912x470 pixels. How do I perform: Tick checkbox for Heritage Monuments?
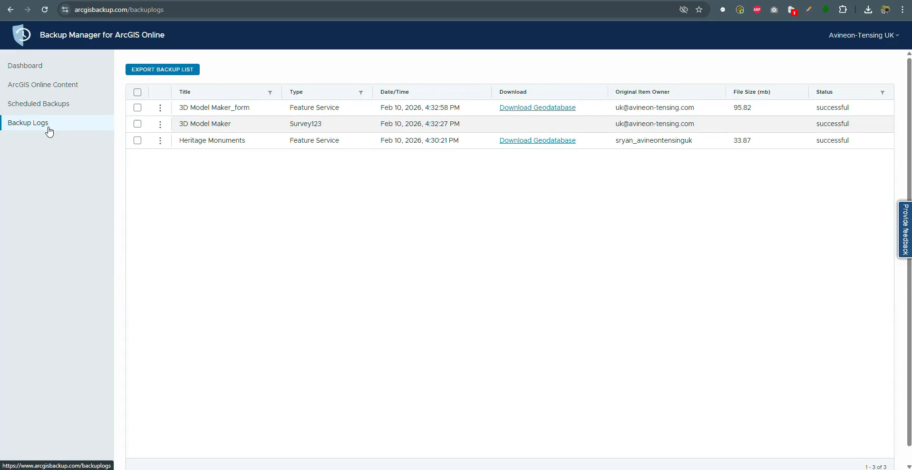pos(137,140)
